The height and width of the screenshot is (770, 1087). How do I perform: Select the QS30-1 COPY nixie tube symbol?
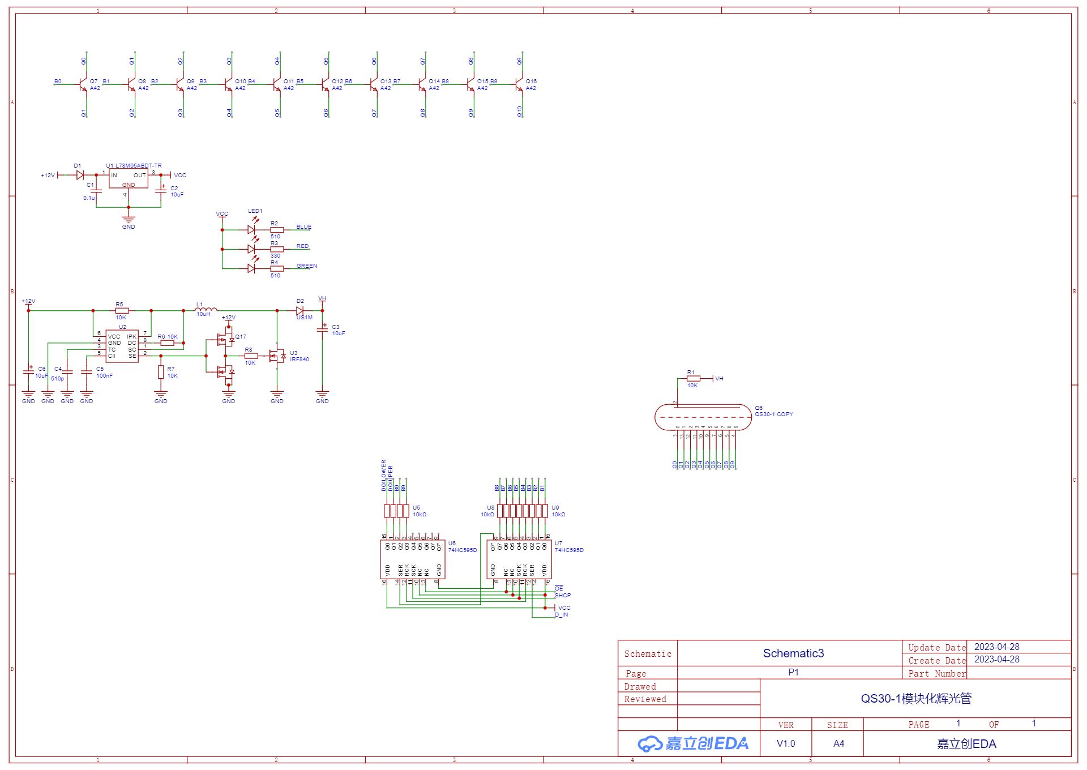pos(703,417)
